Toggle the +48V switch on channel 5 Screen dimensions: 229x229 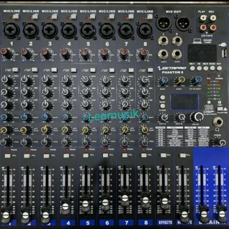(93, 17)
